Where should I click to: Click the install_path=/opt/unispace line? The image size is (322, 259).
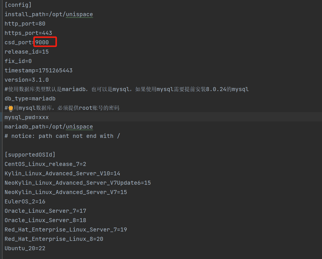[x=49, y=14]
